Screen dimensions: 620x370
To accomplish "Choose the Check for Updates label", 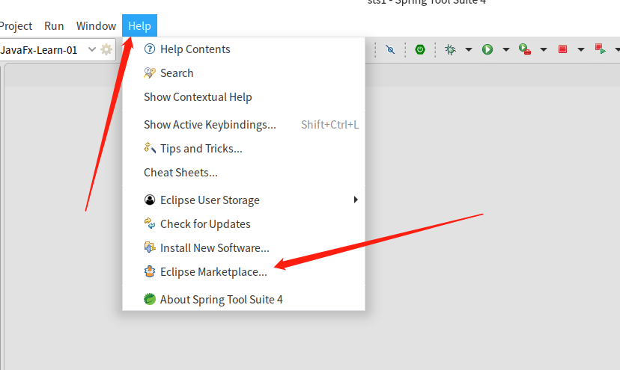I will 205,224.
